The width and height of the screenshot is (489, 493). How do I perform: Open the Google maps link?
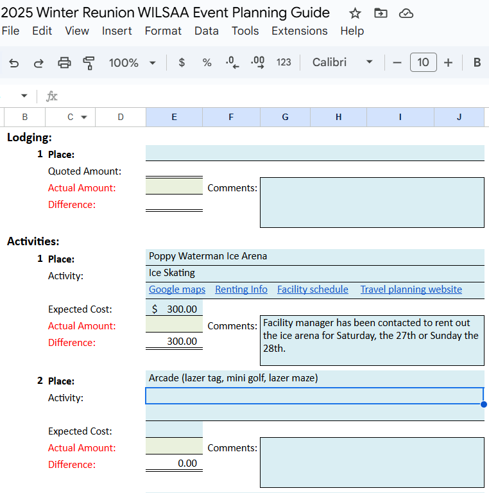click(177, 290)
